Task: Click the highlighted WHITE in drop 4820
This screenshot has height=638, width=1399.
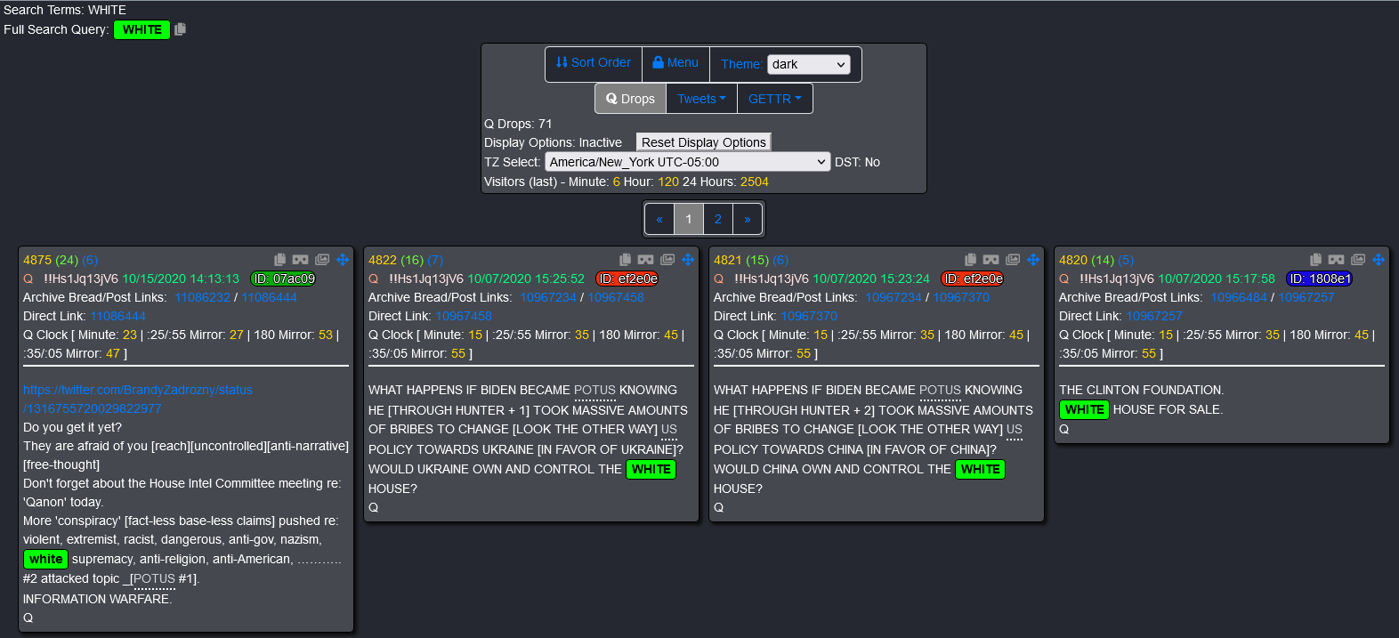Action: (1084, 409)
